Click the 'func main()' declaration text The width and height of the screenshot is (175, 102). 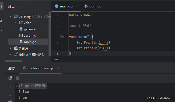(x=79, y=37)
